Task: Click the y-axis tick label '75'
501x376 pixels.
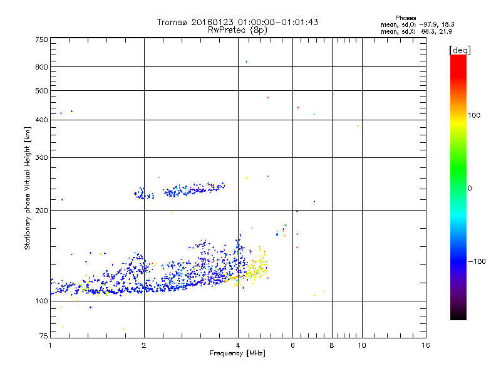Action: click(44, 336)
